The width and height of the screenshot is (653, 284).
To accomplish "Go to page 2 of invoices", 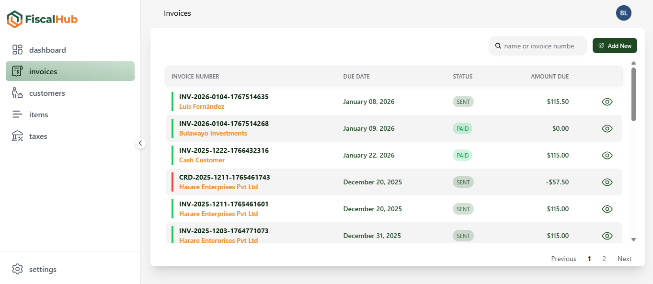I will pos(604,258).
